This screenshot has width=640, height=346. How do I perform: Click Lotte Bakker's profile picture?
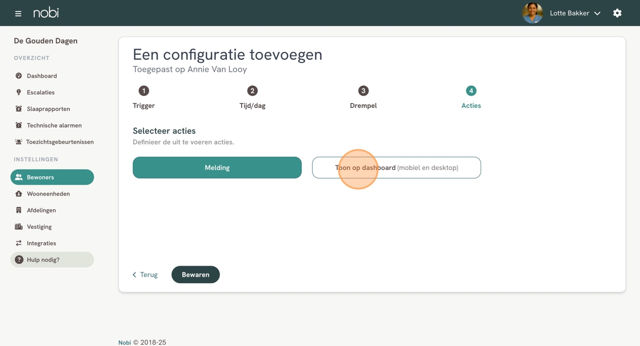click(533, 13)
